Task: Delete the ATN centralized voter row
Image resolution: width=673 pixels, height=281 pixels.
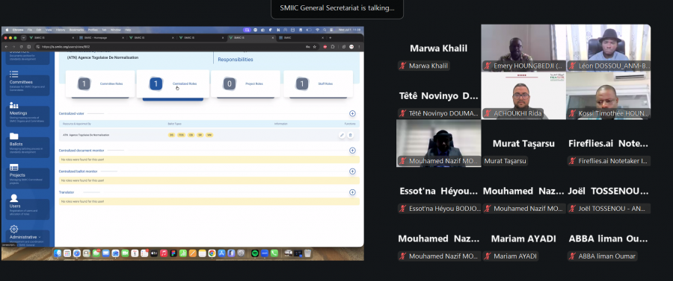Action: [x=350, y=135]
